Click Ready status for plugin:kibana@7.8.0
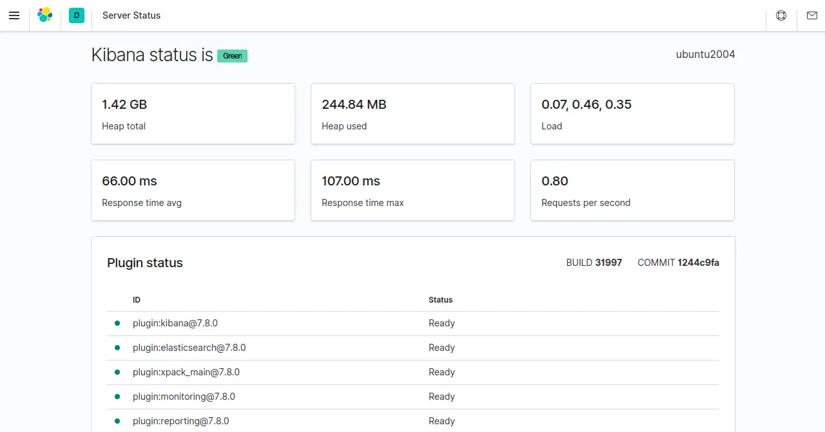Screen dimensions: 825x432 442,323
